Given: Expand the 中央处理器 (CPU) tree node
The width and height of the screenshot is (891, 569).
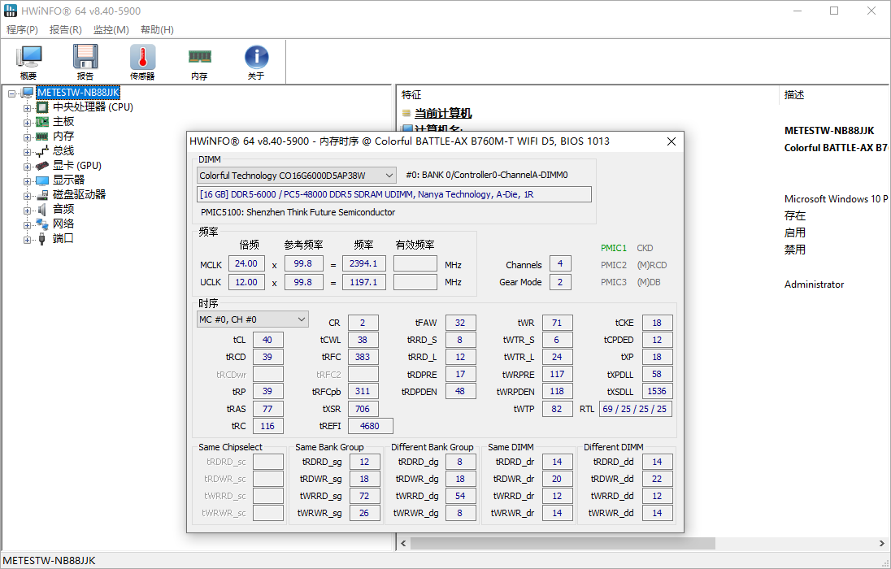Looking at the screenshot, I should (x=28, y=107).
